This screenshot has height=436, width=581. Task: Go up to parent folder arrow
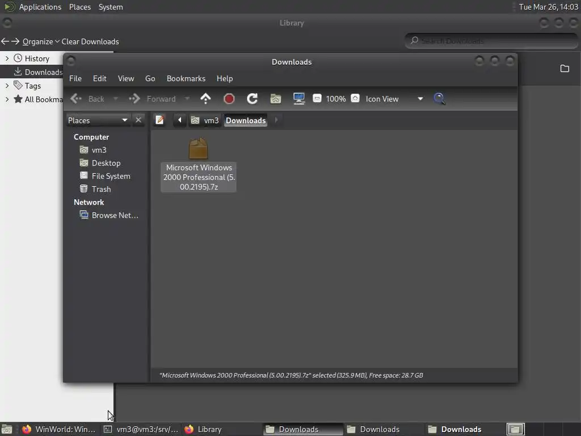(205, 99)
